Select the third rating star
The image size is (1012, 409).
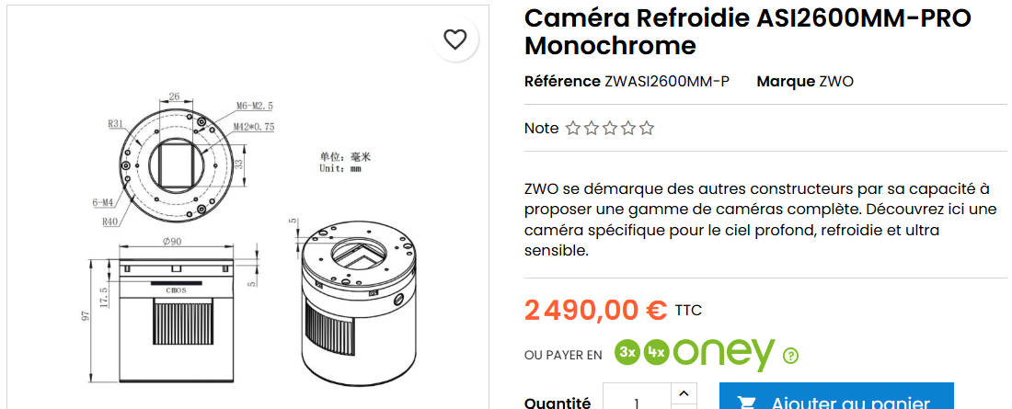(610, 129)
